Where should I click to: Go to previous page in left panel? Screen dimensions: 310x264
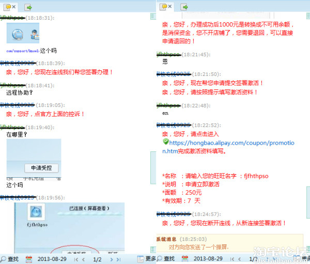pyautogui.click(x=83, y=259)
